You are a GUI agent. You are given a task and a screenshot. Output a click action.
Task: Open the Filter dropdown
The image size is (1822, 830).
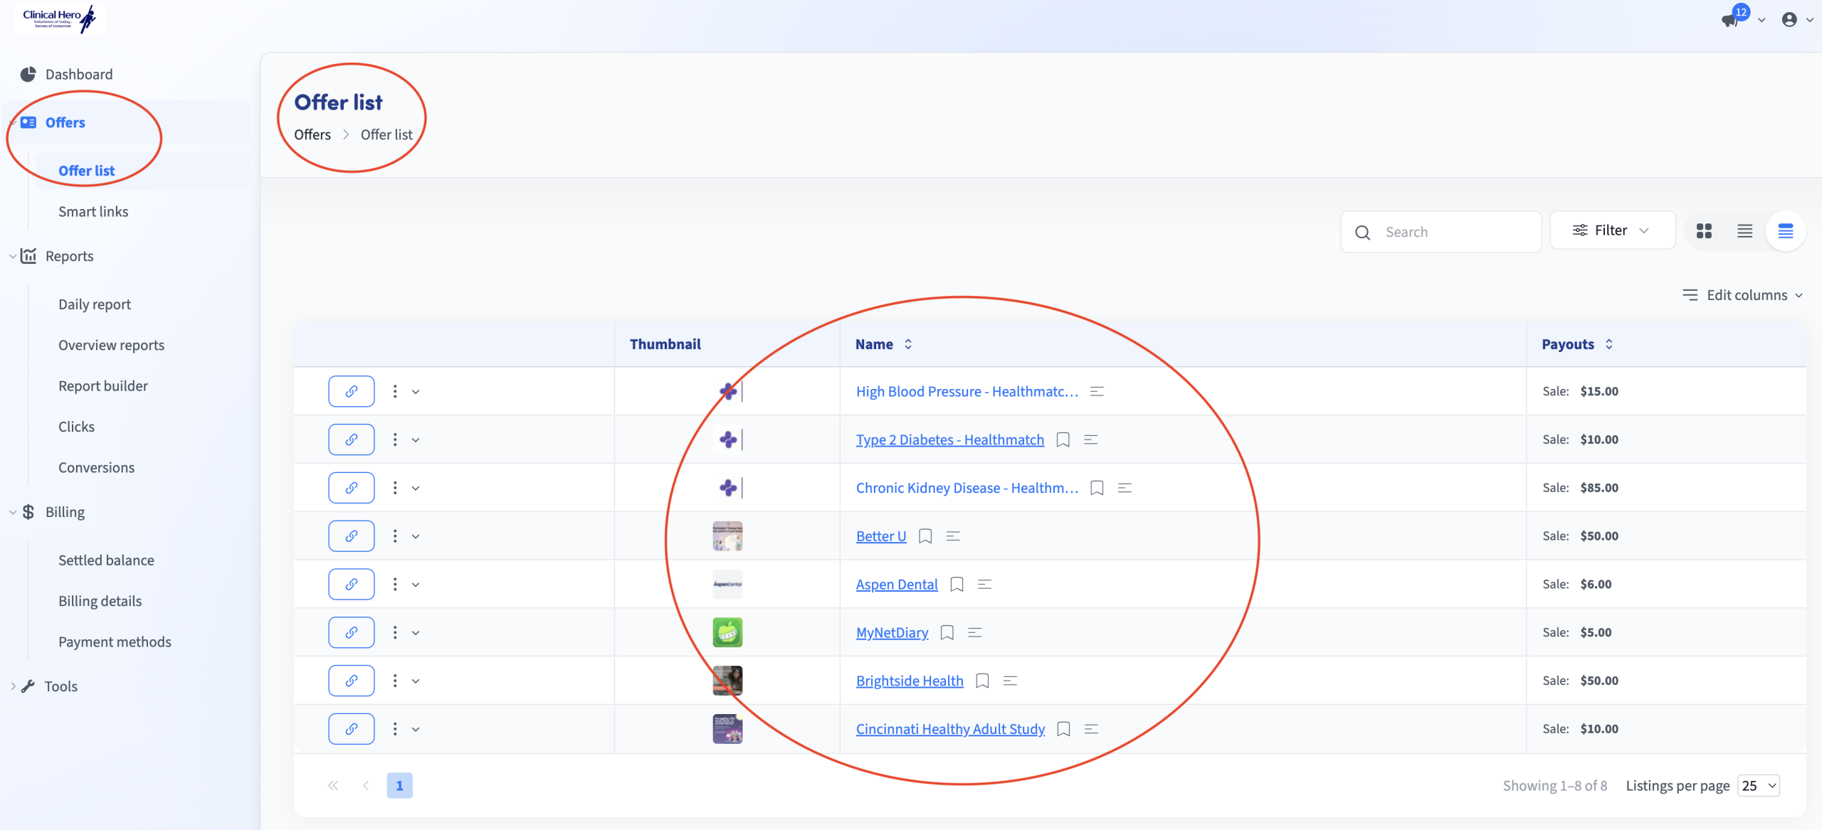(x=1612, y=230)
